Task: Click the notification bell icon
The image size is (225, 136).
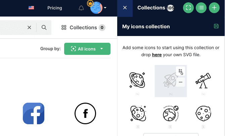Action: 81,8
